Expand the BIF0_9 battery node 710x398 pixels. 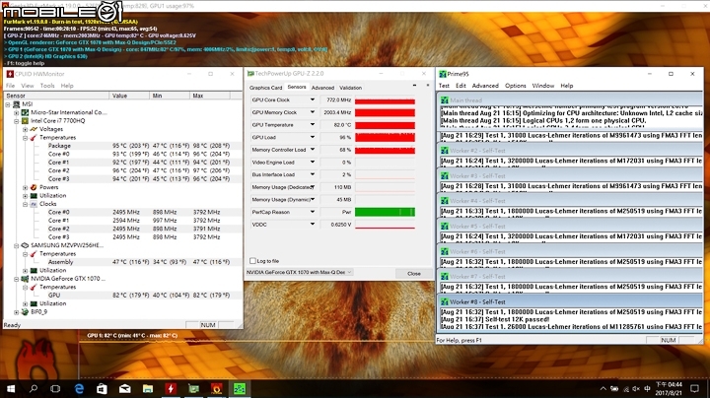[x=17, y=312]
